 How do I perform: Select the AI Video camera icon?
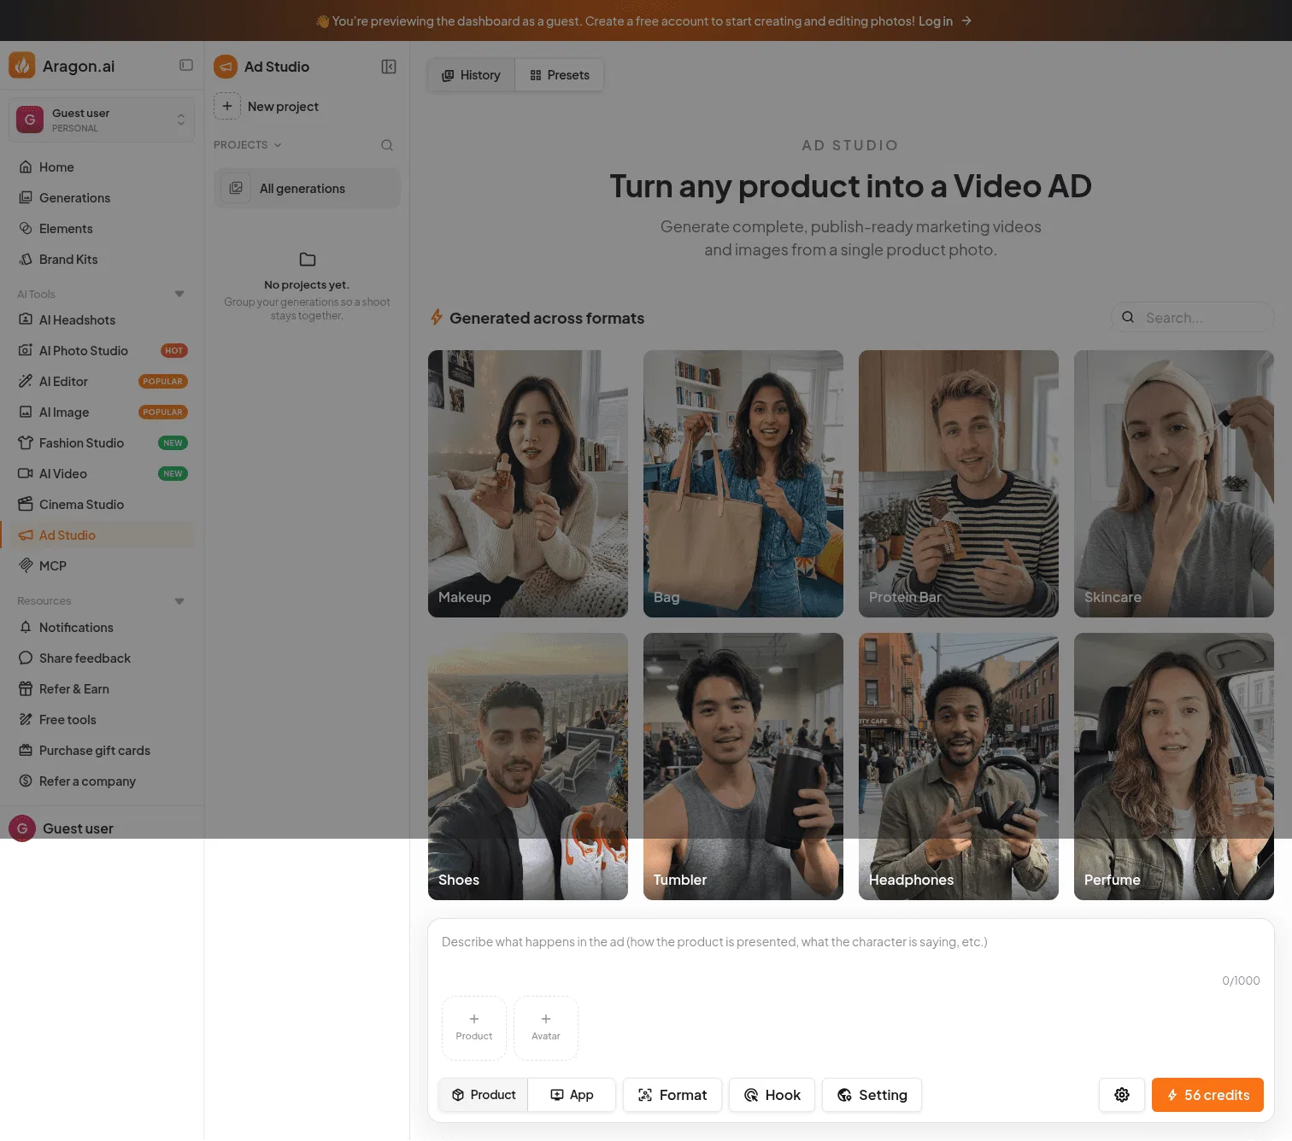pyautogui.click(x=26, y=474)
